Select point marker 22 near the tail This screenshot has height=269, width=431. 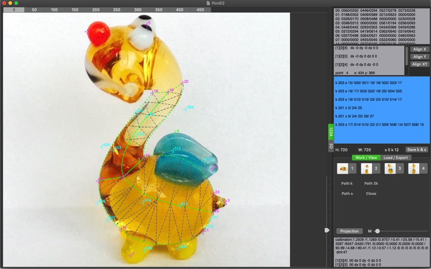pos(214,211)
